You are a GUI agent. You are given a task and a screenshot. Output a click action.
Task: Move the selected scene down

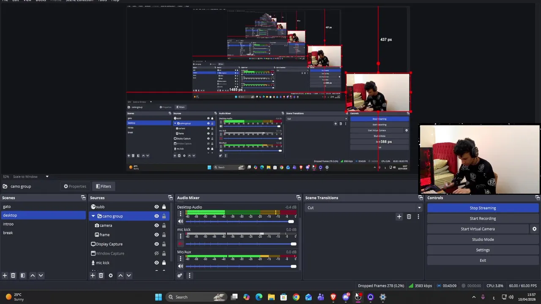41,275
